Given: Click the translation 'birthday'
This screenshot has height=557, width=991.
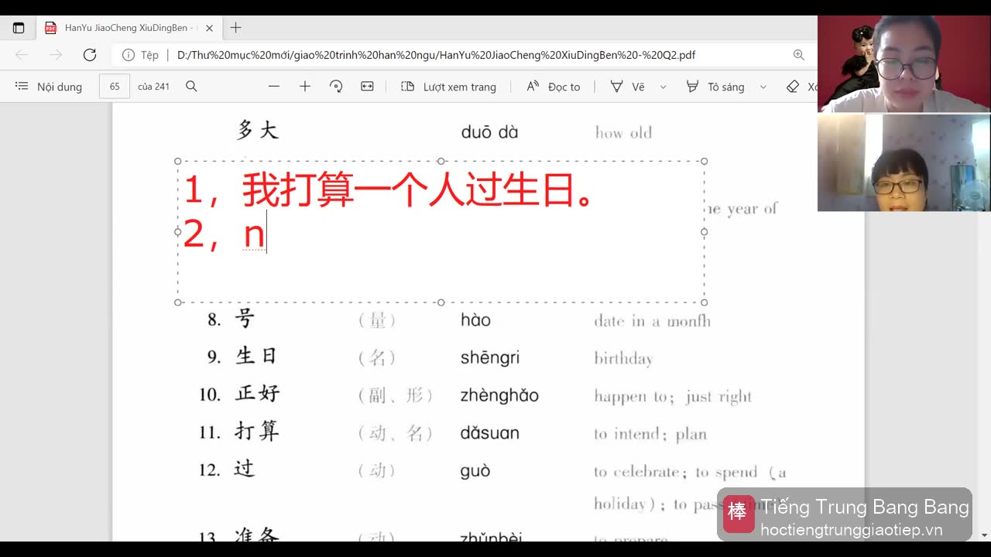Looking at the screenshot, I should (x=623, y=358).
